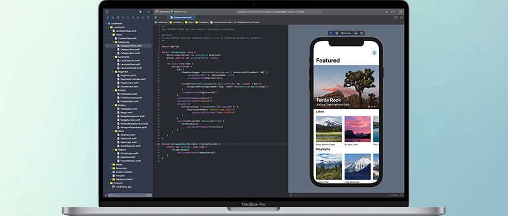Open the library with the plus button

click(387, 12)
